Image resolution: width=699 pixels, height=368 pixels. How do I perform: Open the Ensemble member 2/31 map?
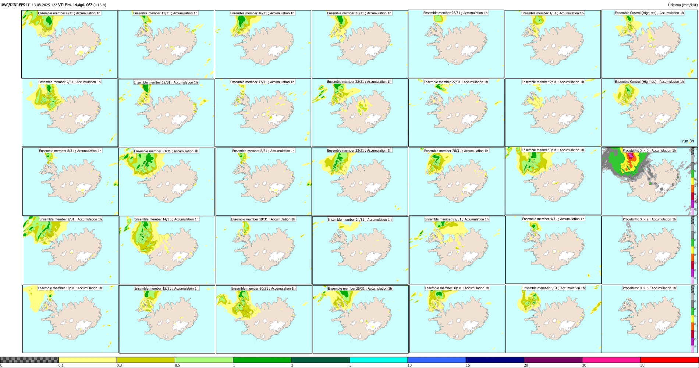[553, 113]
